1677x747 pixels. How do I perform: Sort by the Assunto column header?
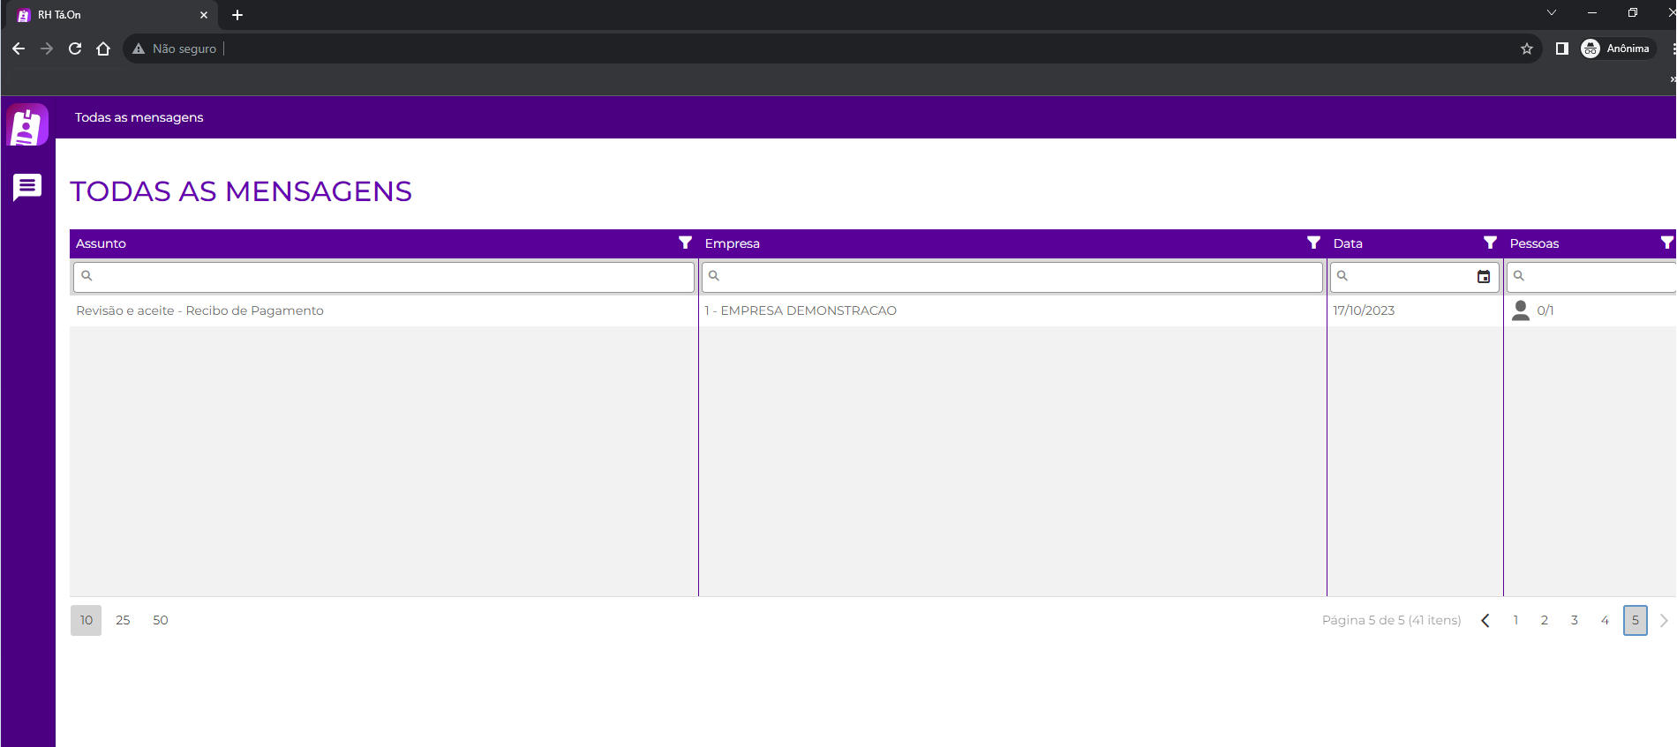[x=101, y=243]
